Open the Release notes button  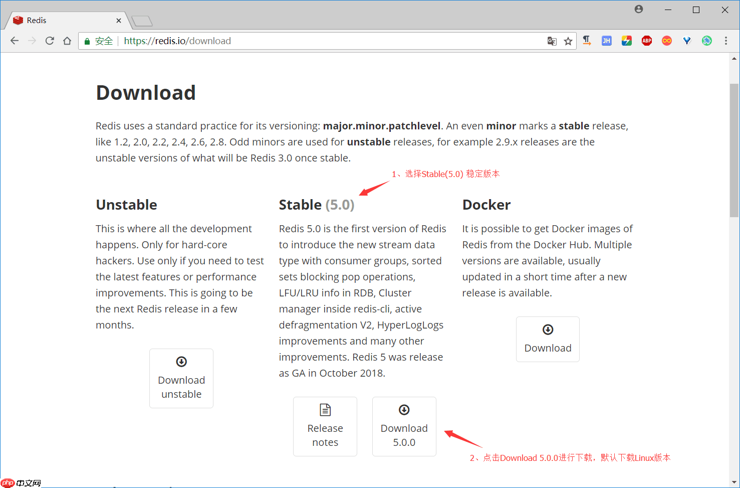(325, 426)
